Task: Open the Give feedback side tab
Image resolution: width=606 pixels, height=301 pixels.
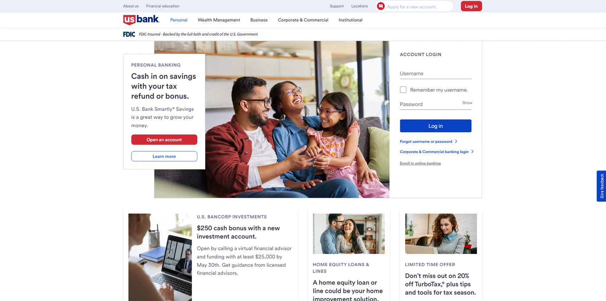Action: [x=601, y=186]
